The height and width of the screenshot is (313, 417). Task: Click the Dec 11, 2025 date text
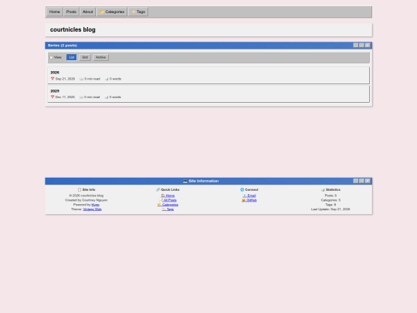(x=65, y=97)
